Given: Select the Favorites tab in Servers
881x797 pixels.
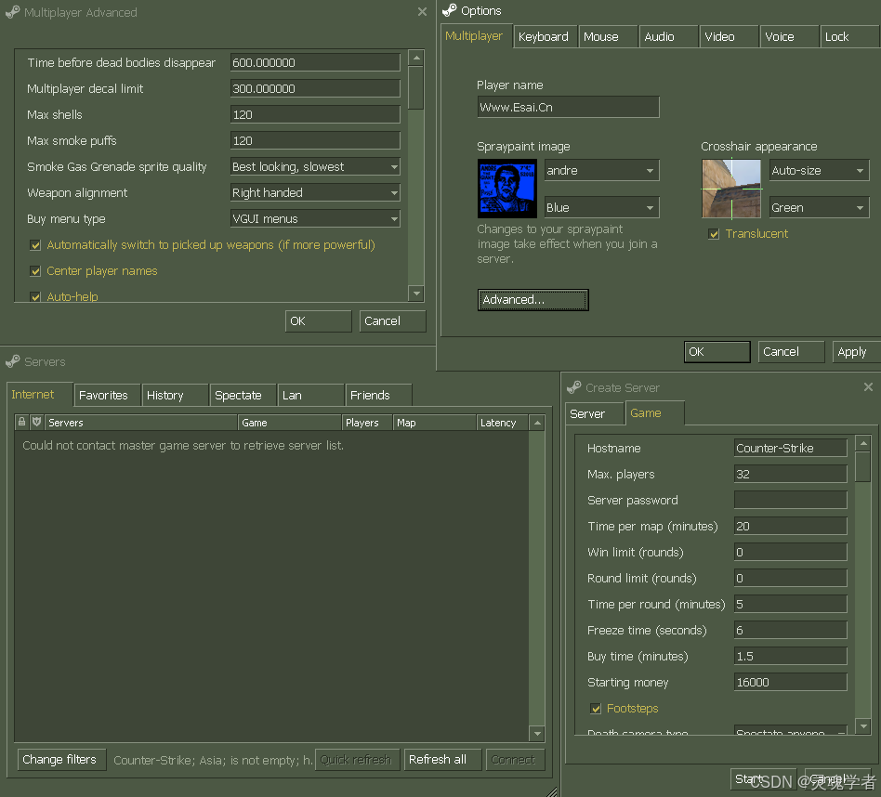Looking at the screenshot, I should (107, 396).
